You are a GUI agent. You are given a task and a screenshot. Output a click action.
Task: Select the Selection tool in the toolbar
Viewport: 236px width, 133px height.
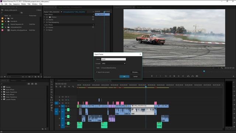52,82
